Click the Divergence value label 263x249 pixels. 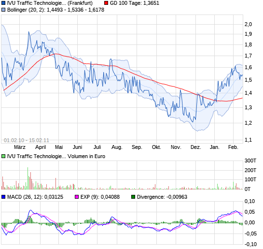(162, 197)
